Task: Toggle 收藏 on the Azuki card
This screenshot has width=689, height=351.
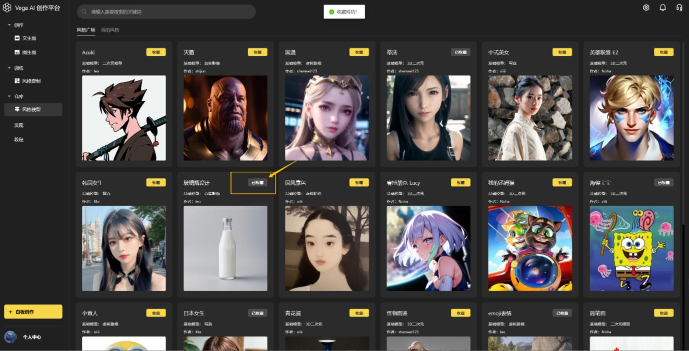Action: [156, 52]
